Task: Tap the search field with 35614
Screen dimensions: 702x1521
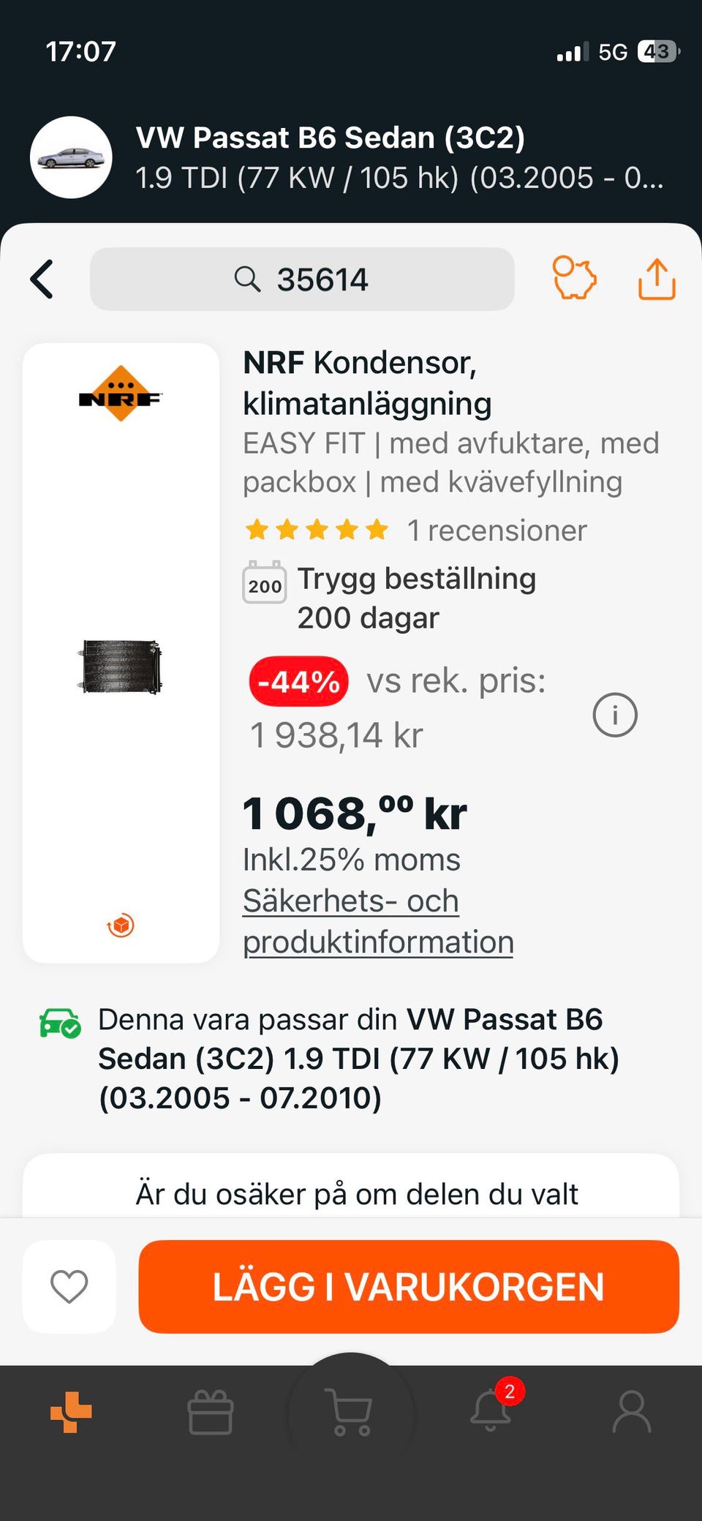Action: [x=302, y=279]
